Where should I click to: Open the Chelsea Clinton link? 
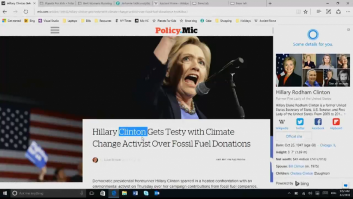pyautogui.click(x=301, y=173)
